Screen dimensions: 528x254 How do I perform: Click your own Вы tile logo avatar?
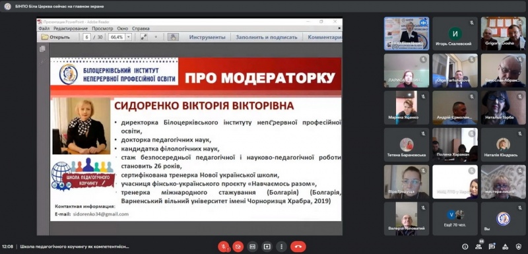tap(503, 218)
